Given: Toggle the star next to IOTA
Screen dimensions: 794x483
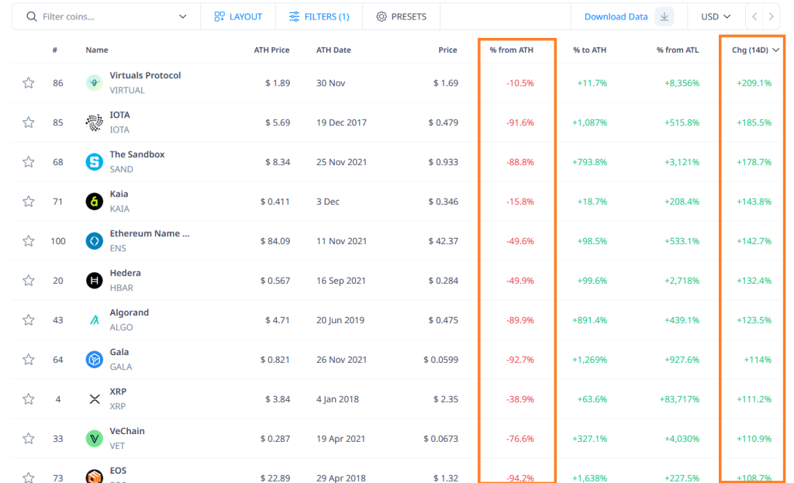Looking at the screenshot, I should click(29, 122).
